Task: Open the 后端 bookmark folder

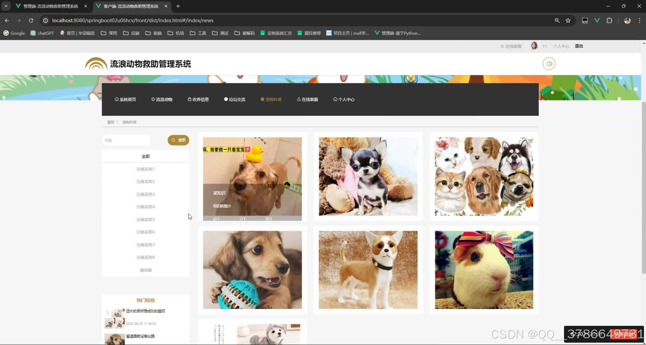Action: (131, 33)
